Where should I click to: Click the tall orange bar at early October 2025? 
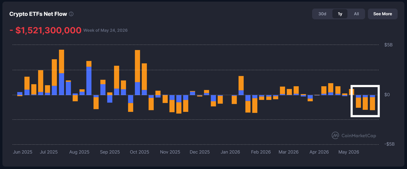click(137, 66)
